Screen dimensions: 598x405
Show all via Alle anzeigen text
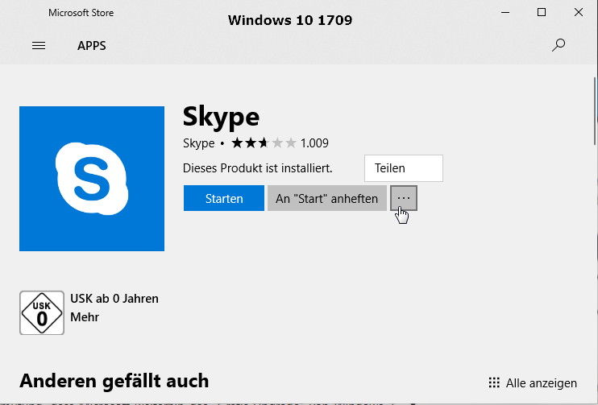(x=542, y=382)
